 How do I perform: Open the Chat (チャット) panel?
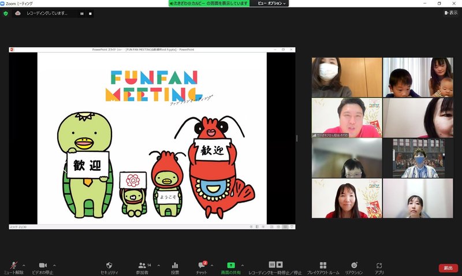pos(202,268)
